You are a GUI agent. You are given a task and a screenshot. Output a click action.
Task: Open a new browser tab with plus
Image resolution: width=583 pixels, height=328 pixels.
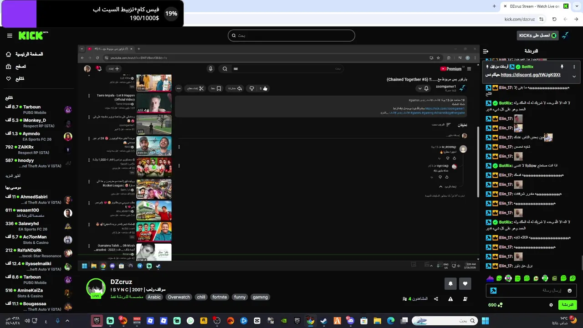pyautogui.click(x=494, y=6)
